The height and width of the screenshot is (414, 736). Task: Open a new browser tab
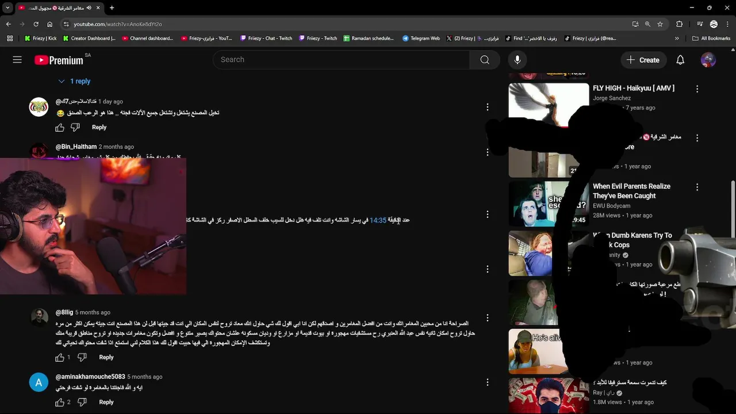pyautogui.click(x=112, y=7)
